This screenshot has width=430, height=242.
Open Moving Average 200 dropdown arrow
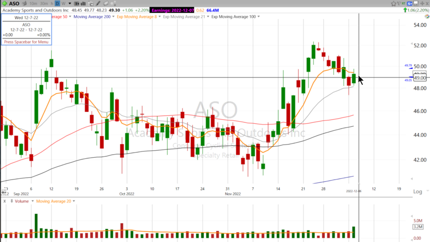point(113,17)
